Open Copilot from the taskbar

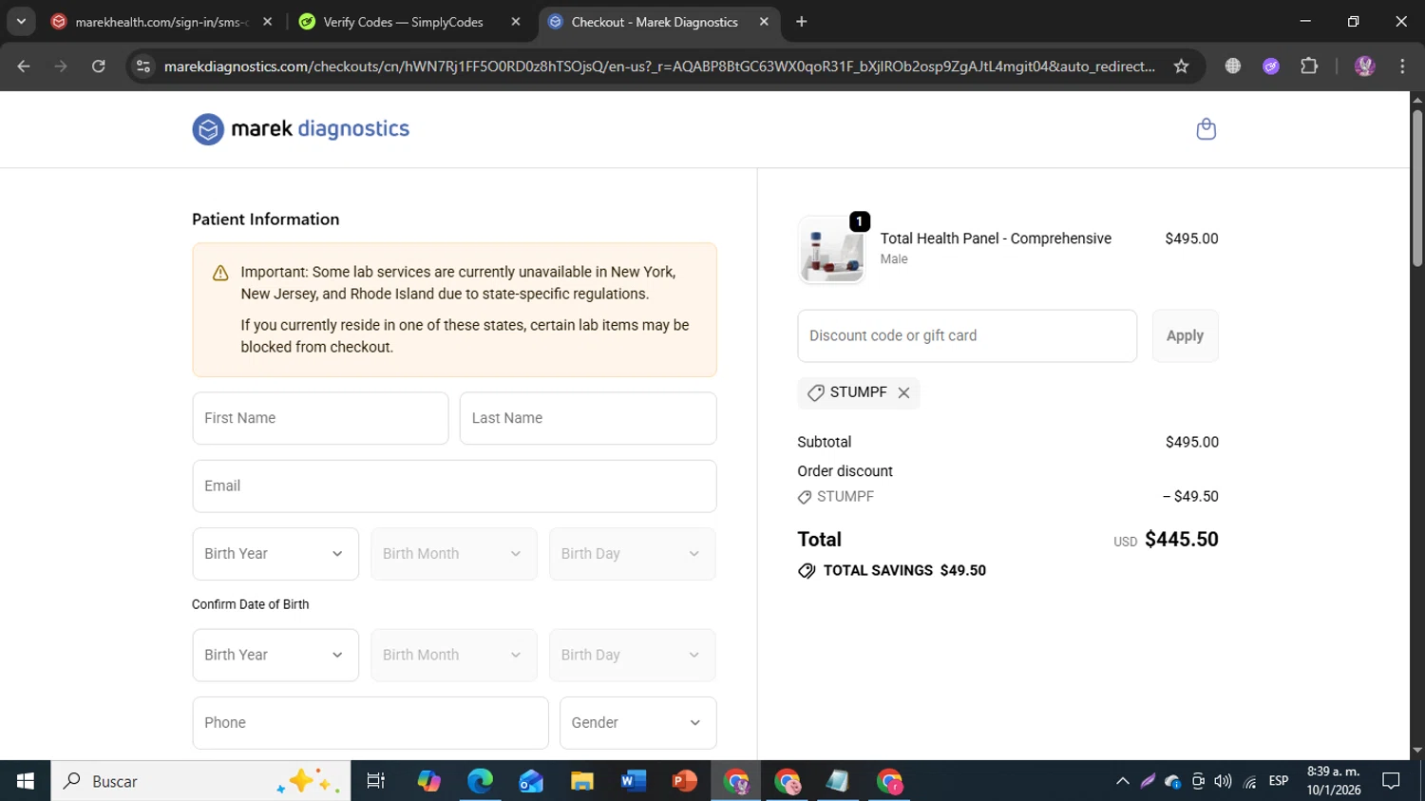[428, 781]
